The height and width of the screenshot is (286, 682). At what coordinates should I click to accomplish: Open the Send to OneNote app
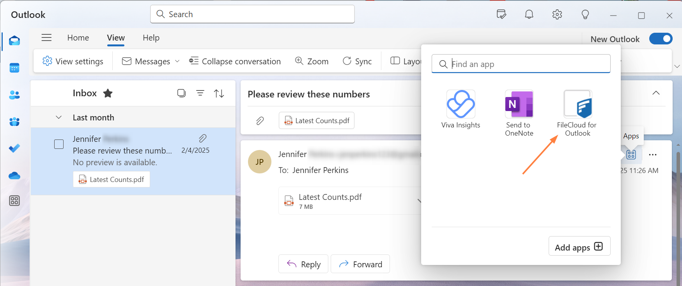point(519,104)
